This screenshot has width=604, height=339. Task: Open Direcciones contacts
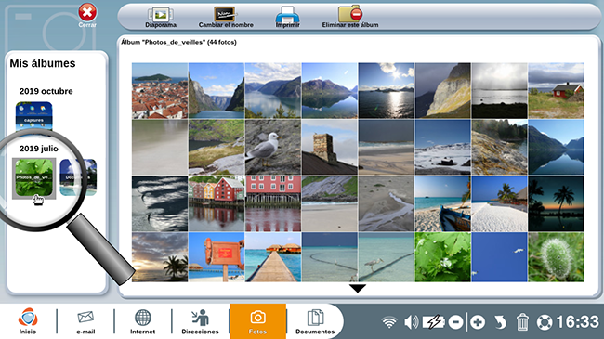[200, 321]
